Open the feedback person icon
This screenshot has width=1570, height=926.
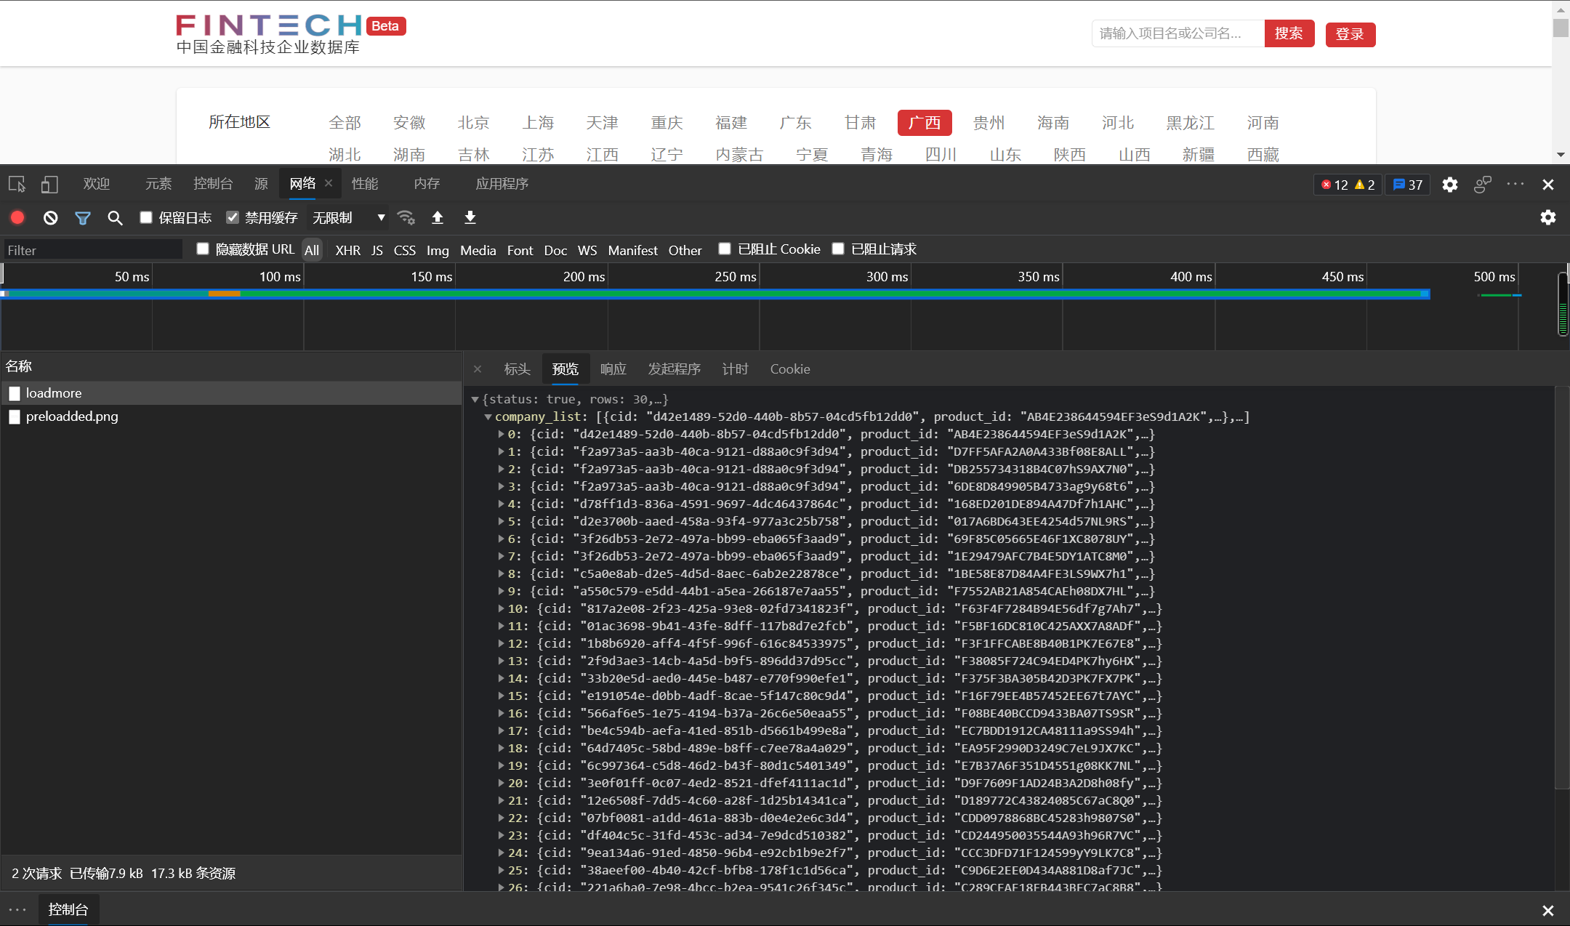pyautogui.click(x=1483, y=185)
